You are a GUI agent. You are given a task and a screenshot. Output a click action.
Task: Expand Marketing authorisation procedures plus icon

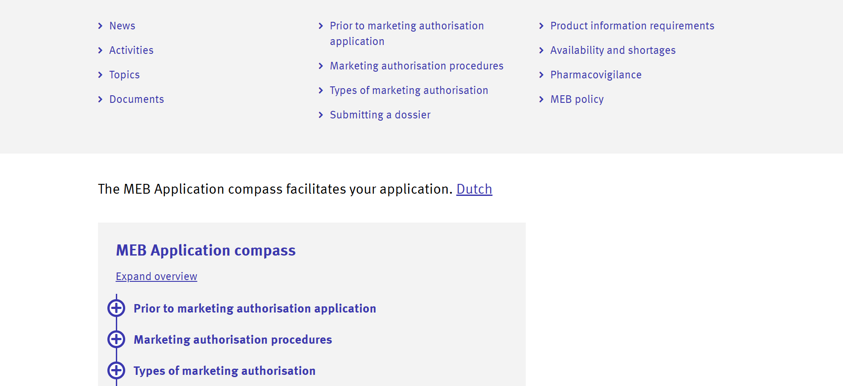116,339
